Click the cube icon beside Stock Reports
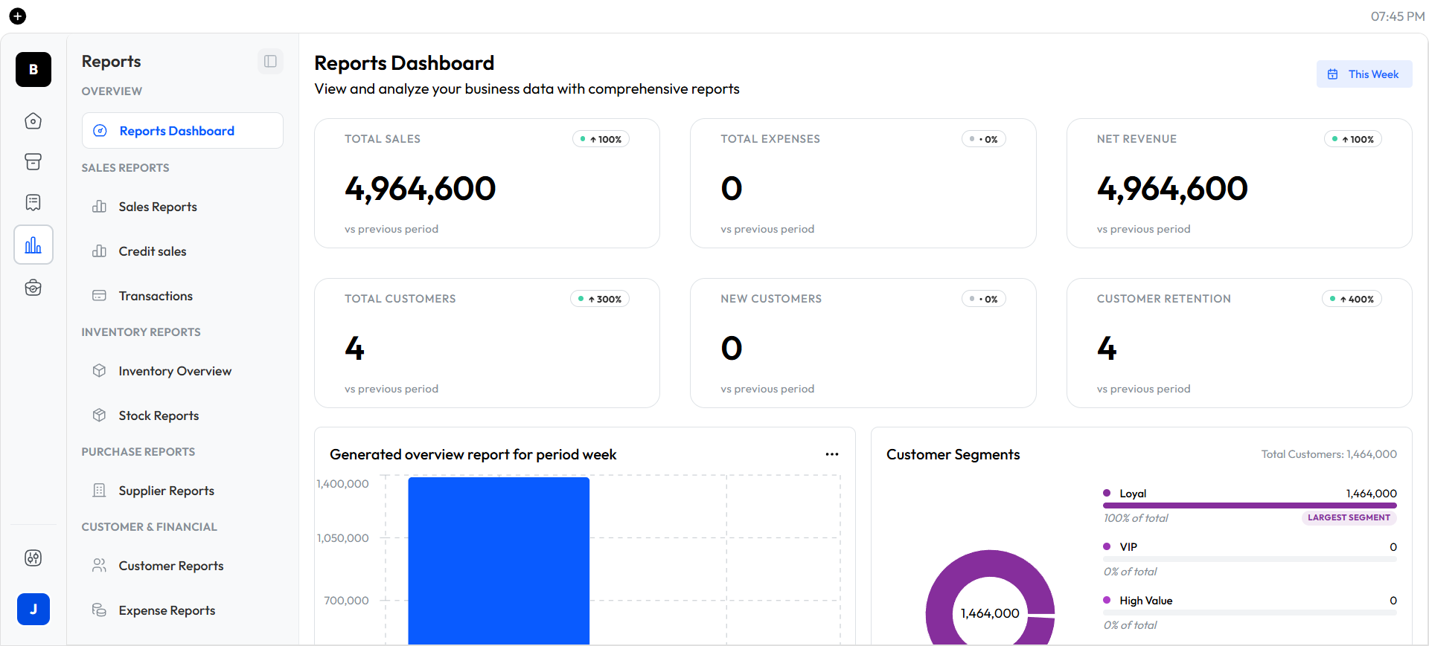This screenshot has height=646, width=1429. pyautogui.click(x=99, y=415)
